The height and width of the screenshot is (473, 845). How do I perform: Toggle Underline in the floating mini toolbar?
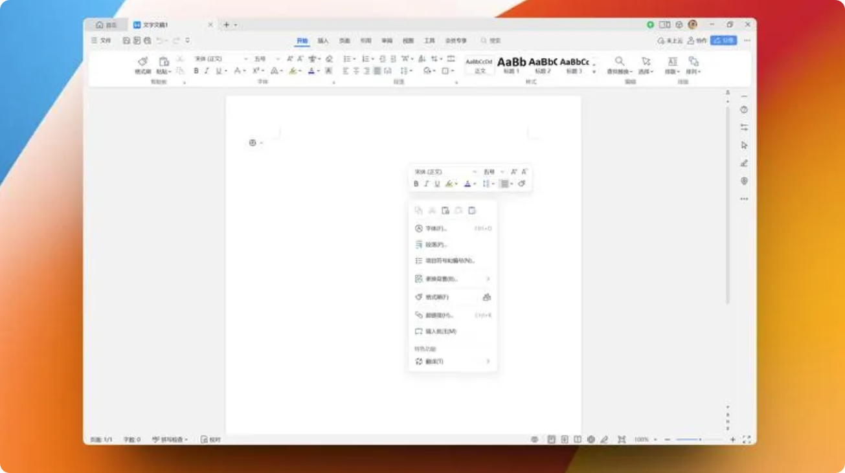436,184
